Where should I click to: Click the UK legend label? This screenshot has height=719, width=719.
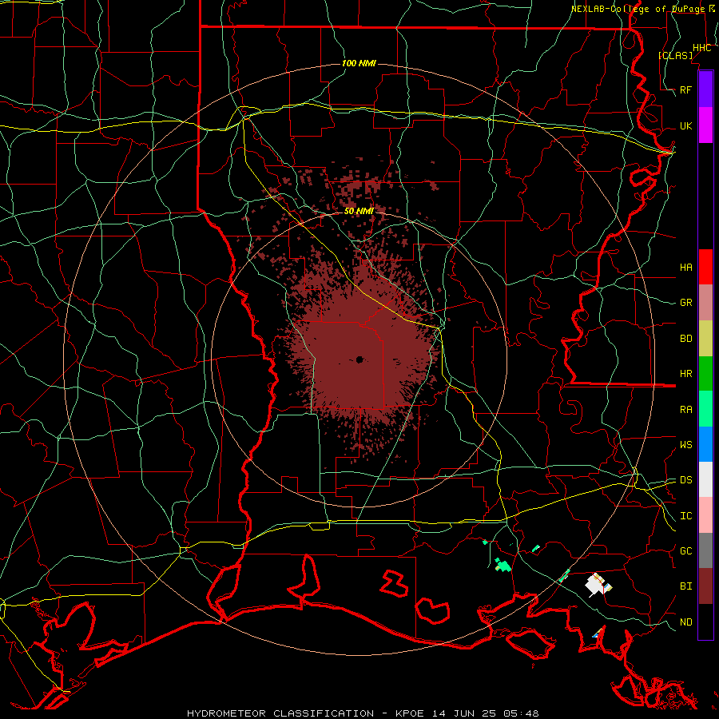tap(685, 125)
